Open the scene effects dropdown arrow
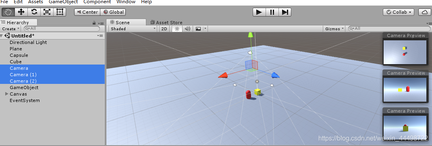The width and height of the screenshot is (432, 146). pos(205,29)
